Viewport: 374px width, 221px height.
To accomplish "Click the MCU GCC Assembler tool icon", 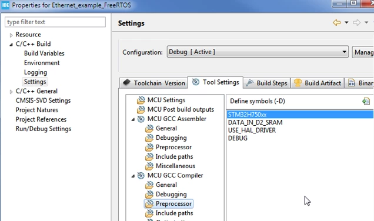I will tap(141, 119).
